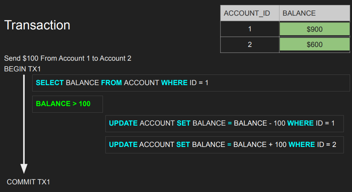Viewport: 352px width, 192px height.
Task: Select the ACCOUNT_ID column header
Action: [250, 13]
